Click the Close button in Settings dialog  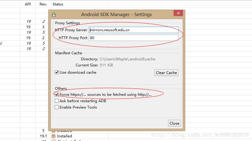coord(174,123)
